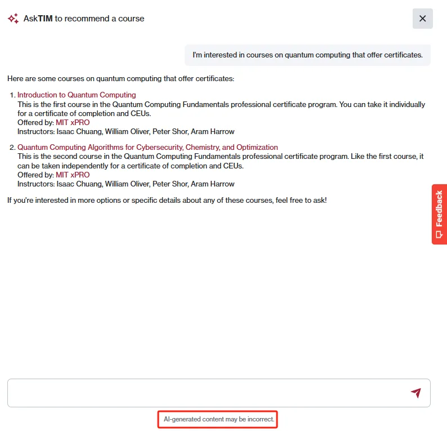Click the first course description paragraph

(x=221, y=109)
